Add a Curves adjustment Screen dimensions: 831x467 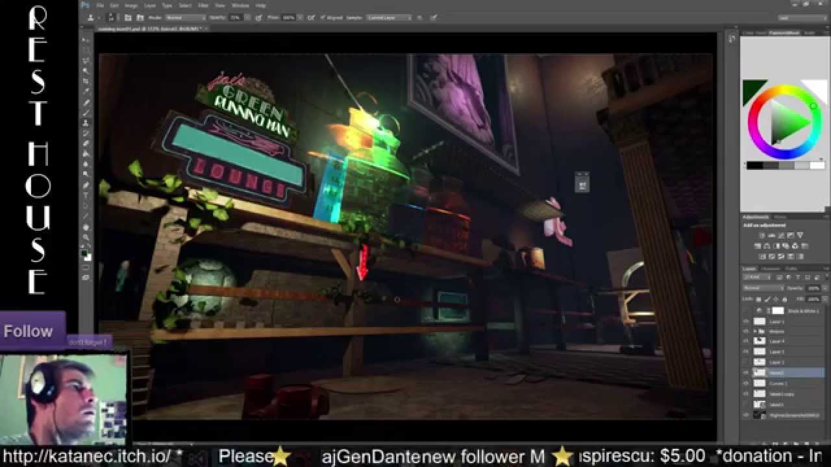coord(782,235)
